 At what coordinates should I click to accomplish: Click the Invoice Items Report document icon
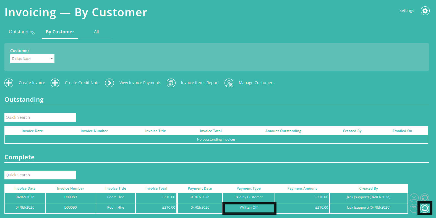click(171, 83)
